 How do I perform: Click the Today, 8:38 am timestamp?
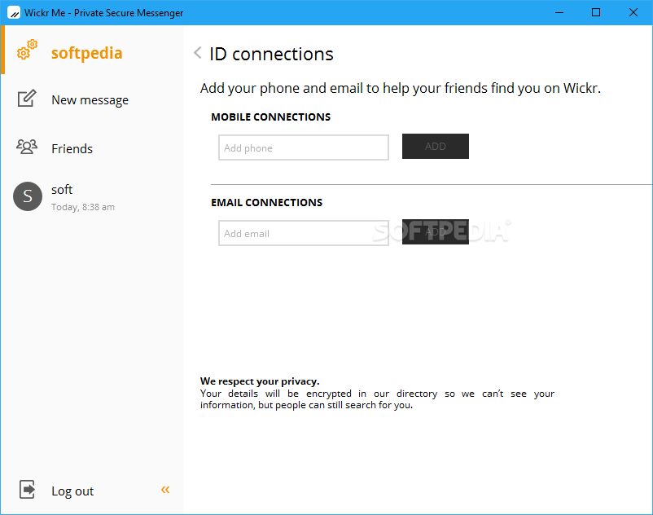[x=83, y=207]
